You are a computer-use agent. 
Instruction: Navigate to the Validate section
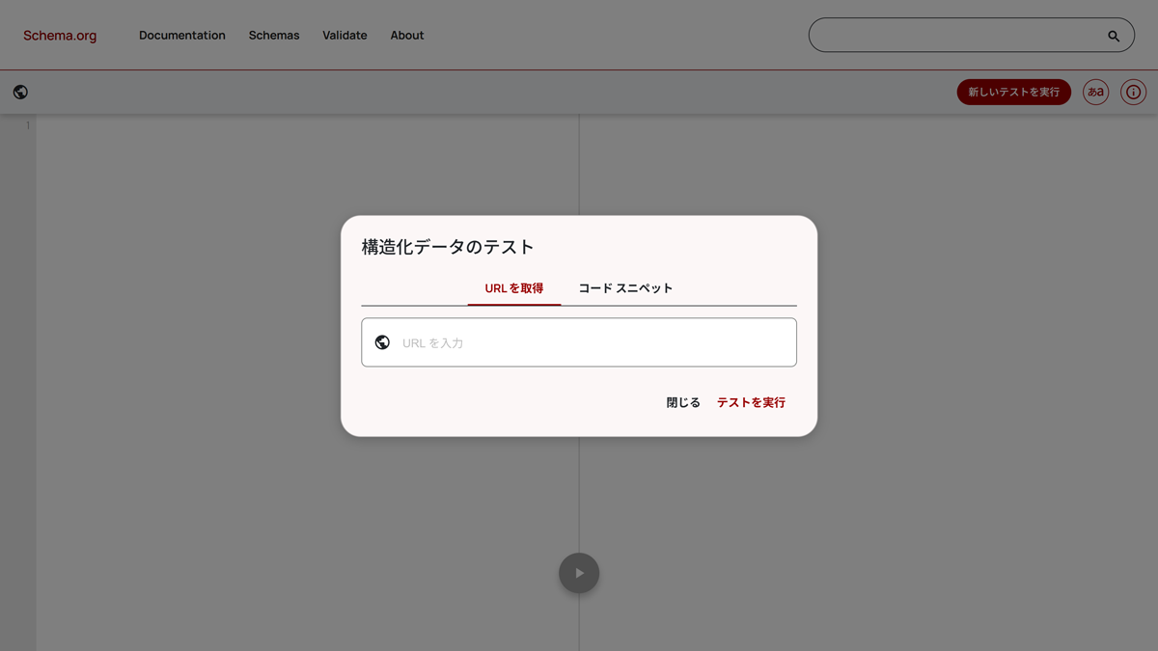click(x=345, y=35)
